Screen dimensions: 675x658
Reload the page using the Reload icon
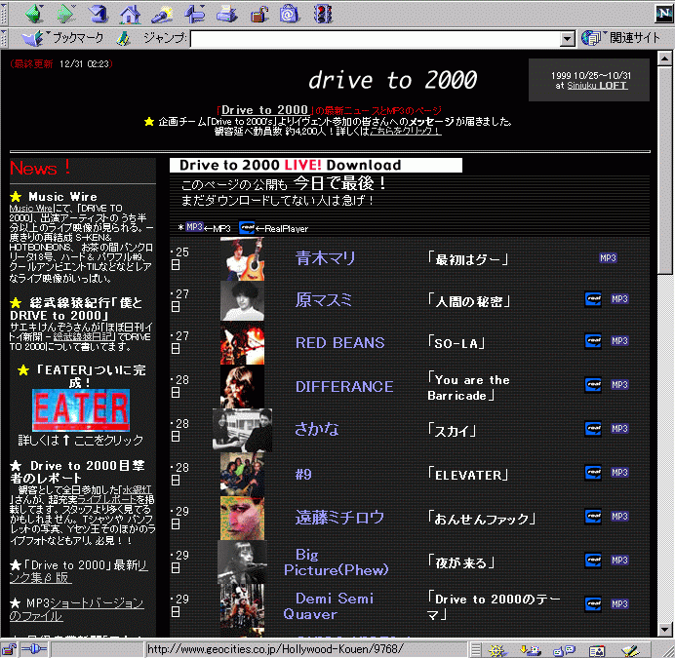[x=99, y=14]
